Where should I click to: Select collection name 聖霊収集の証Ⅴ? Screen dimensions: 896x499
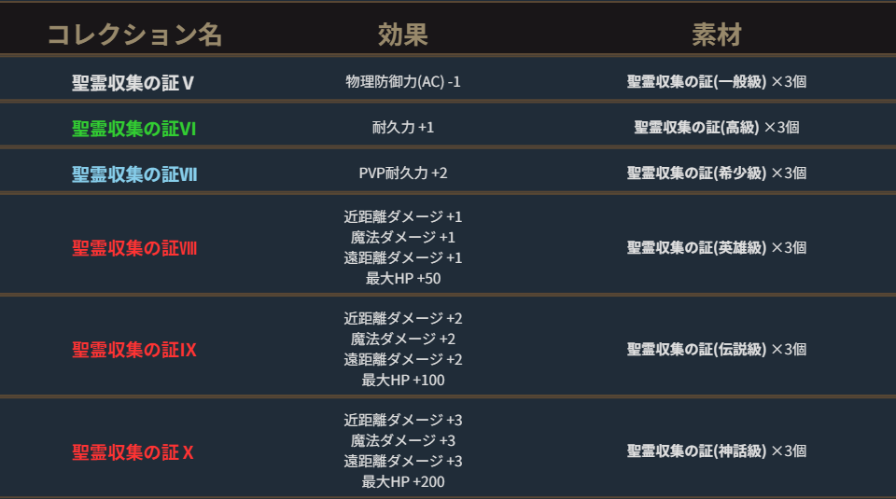(133, 82)
